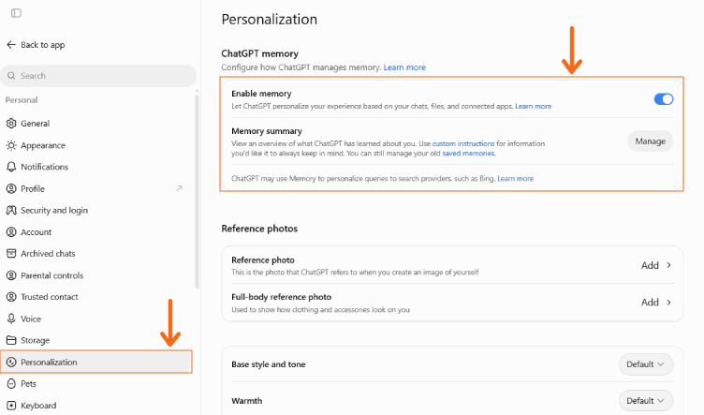Click the Parental controls icon
The height and width of the screenshot is (415, 704).
pyautogui.click(x=11, y=275)
